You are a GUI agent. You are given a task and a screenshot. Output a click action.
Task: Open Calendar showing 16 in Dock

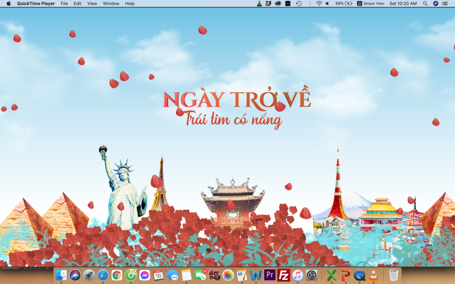[x=159, y=275]
